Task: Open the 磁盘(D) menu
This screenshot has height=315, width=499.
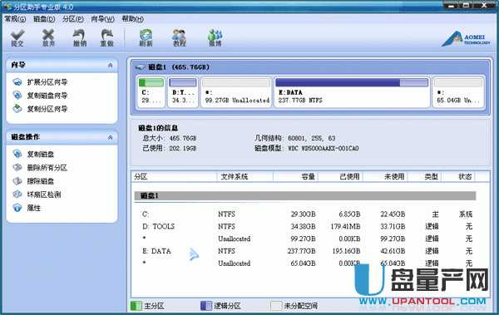Action: (x=44, y=19)
